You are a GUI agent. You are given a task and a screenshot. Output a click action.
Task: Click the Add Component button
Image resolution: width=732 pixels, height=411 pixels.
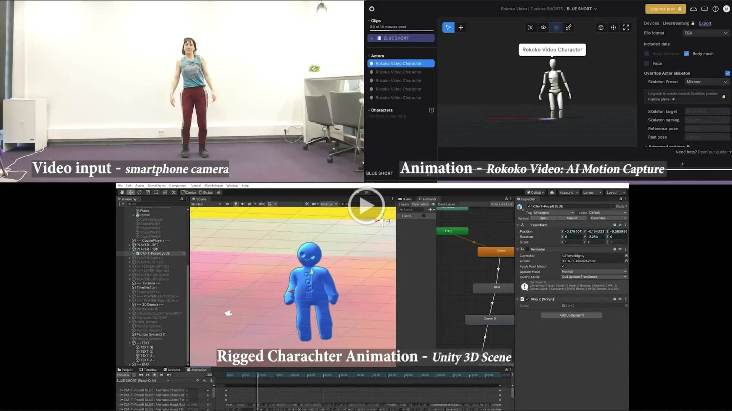click(571, 315)
